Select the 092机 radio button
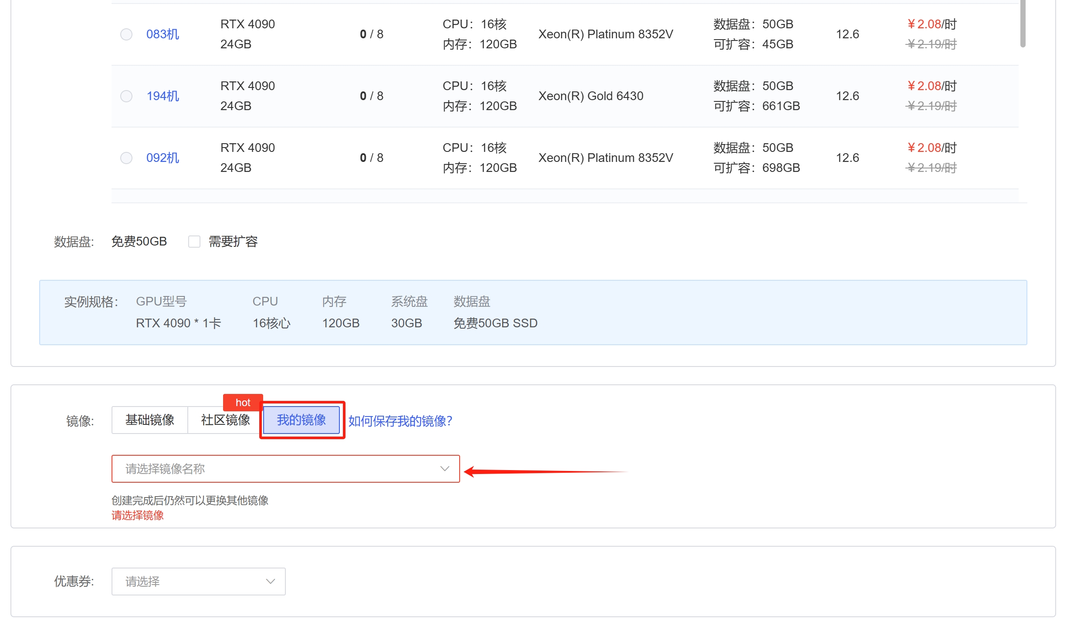Viewport: 1067px width, 622px height. 126,158
